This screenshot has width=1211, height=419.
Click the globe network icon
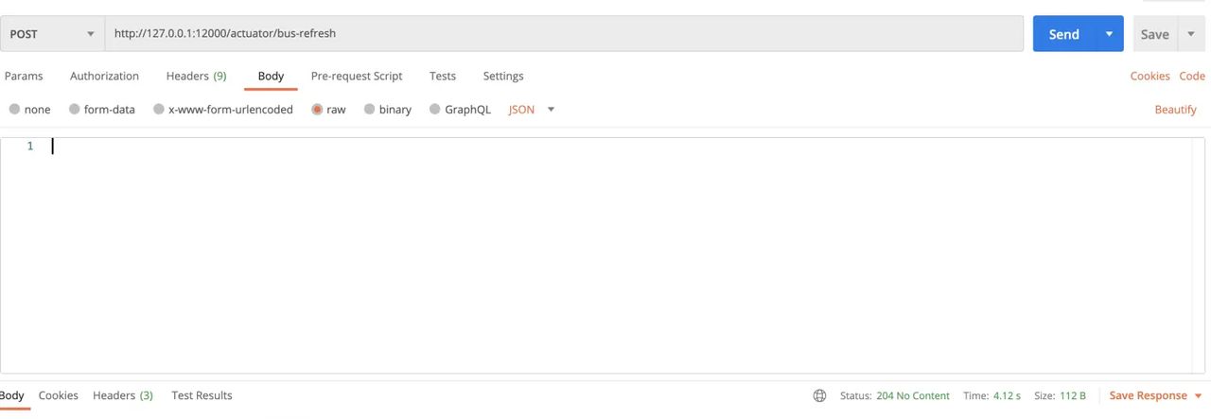click(819, 395)
